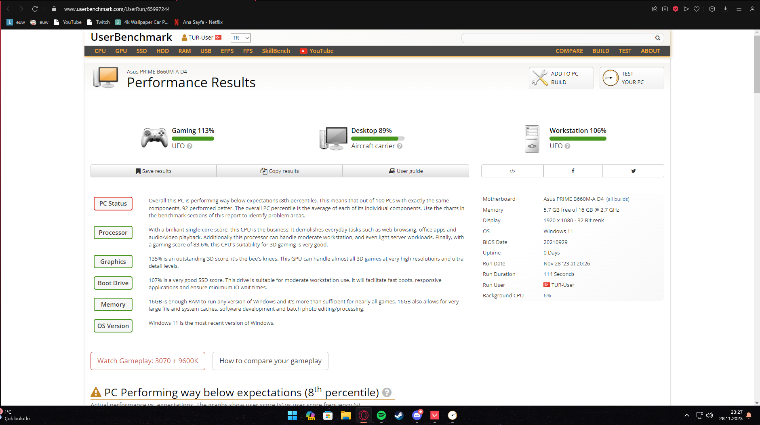This screenshot has height=425, width=760.
Task: Click the help icon next to Gaming UFO
Action: click(189, 146)
